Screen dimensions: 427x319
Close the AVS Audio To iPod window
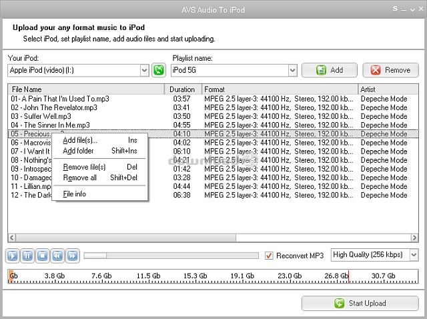pos(421,9)
